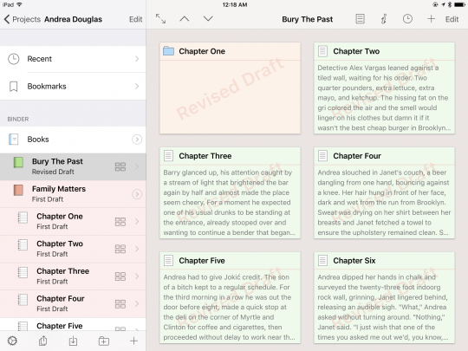Open Chapter Two index card

coord(384,88)
